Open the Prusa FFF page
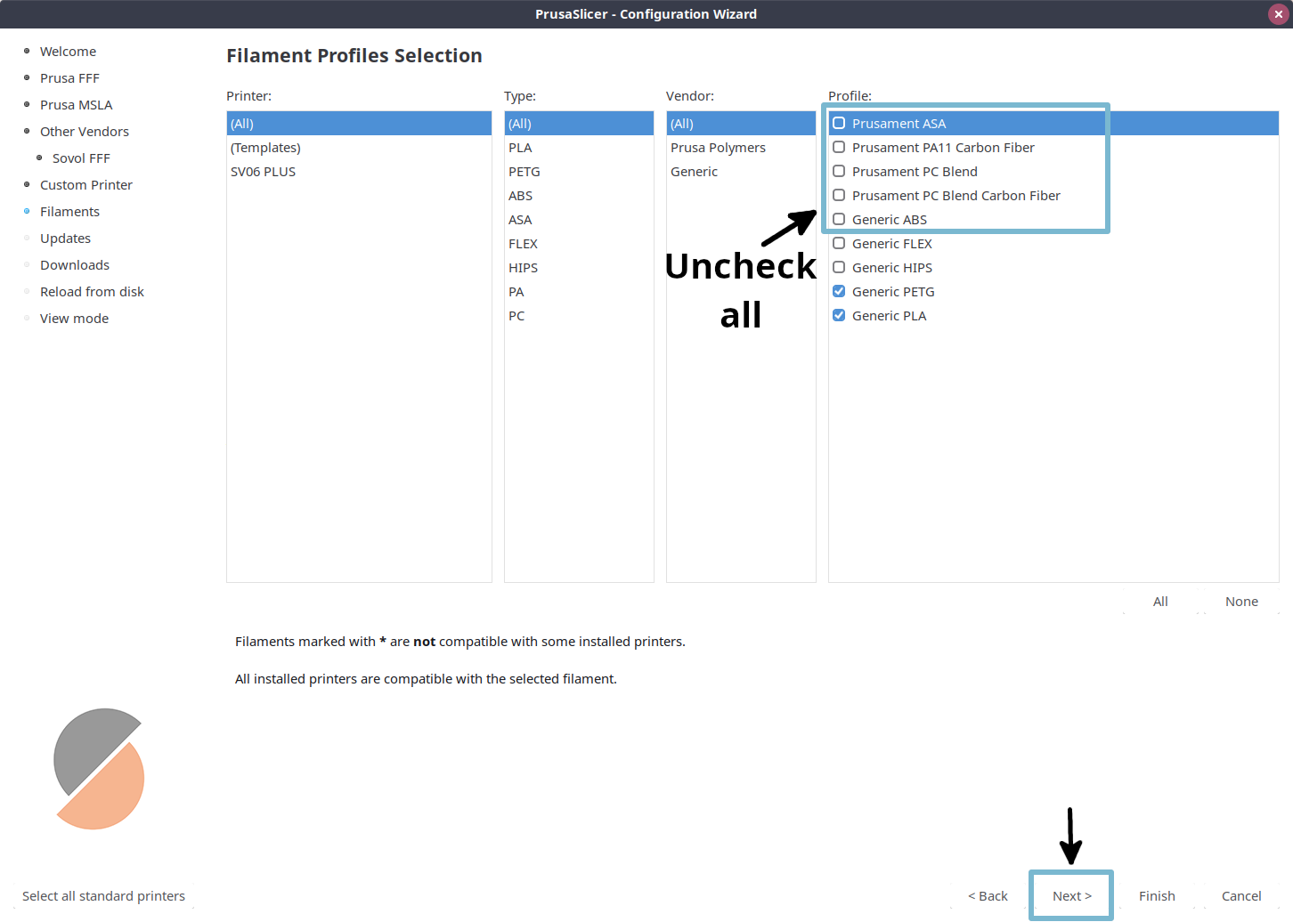Viewport: 1293px width, 922px height. [x=69, y=78]
